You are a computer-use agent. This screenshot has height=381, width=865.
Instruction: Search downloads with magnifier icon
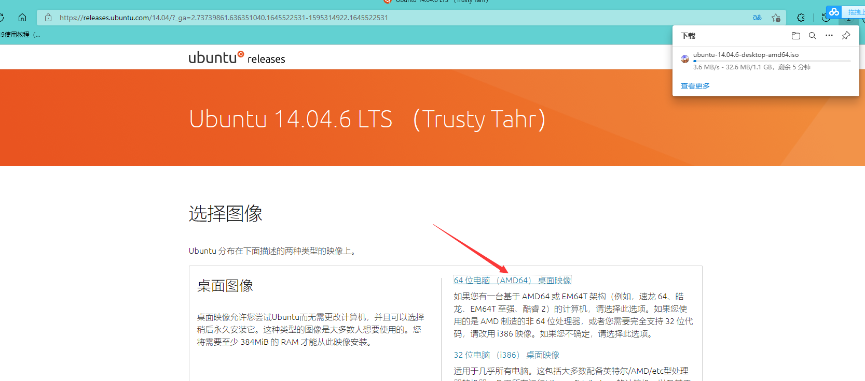813,36
